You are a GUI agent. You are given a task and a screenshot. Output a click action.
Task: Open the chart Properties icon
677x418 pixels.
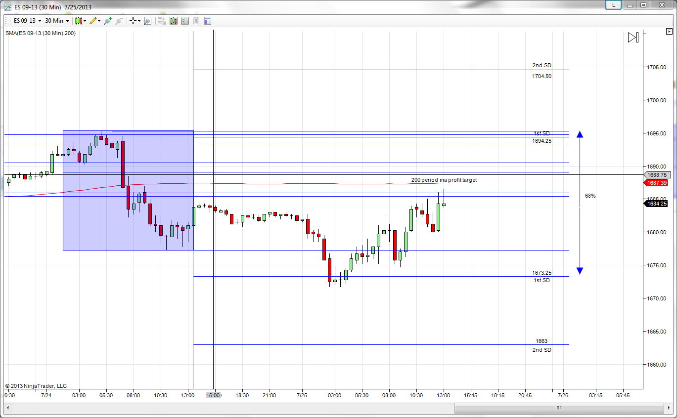pyautogui.click(x=208, y=21)
